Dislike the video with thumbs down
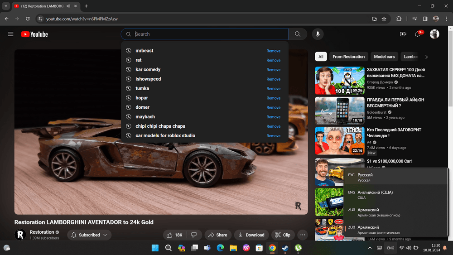The image size is (453, 255). (x=194, y=235)
